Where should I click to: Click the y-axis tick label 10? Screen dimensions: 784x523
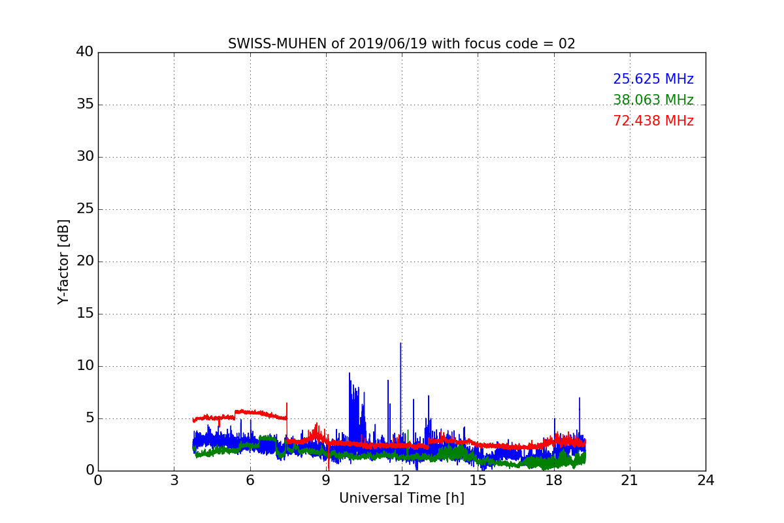point(85,365)
